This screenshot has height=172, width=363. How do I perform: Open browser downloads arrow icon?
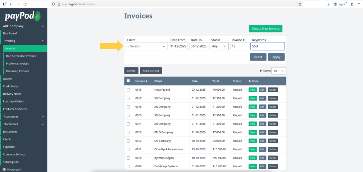328,4
